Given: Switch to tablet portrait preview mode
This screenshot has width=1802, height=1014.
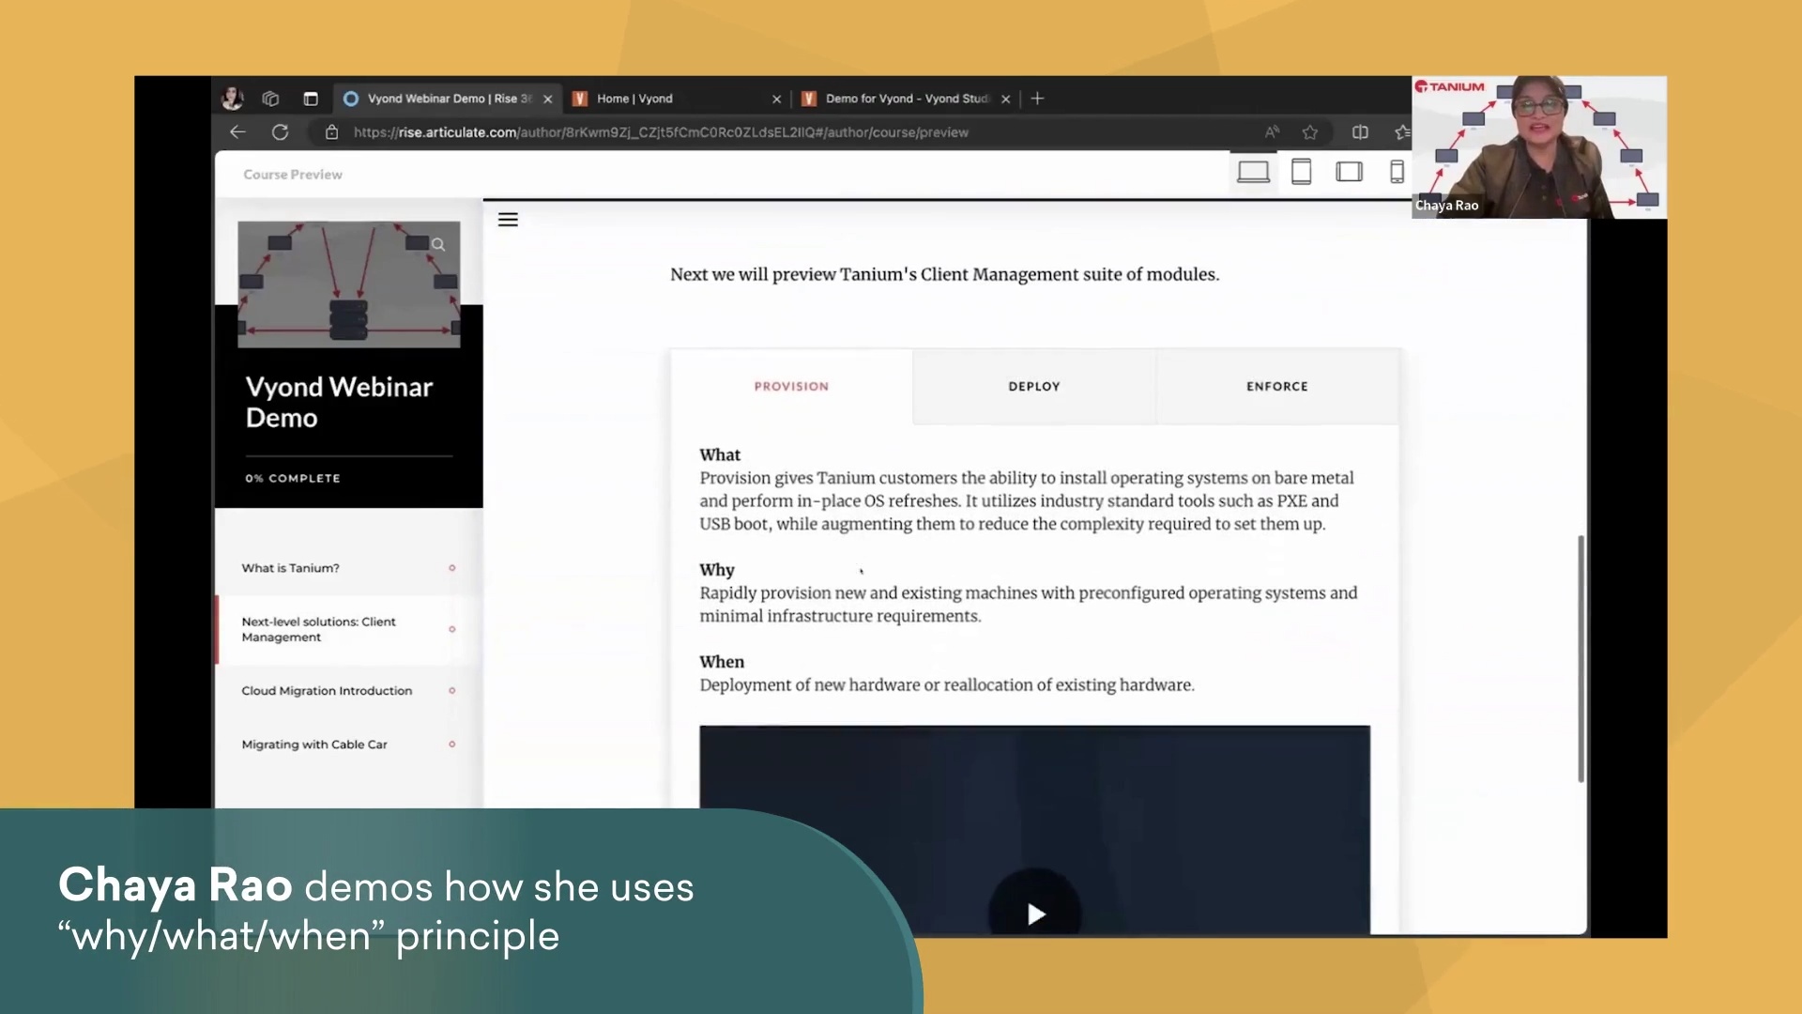Looking at the screenshot, I should 1301,171.
